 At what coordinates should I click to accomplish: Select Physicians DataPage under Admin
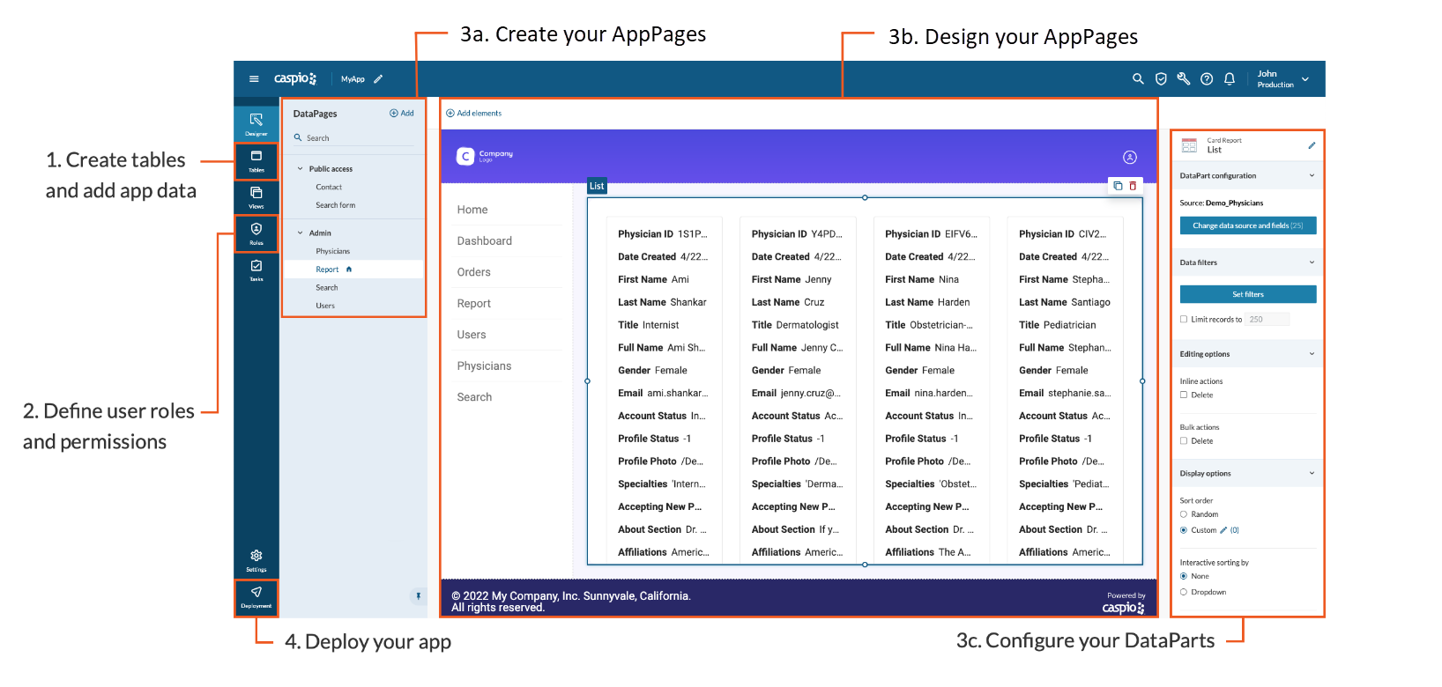coord(333,251)
